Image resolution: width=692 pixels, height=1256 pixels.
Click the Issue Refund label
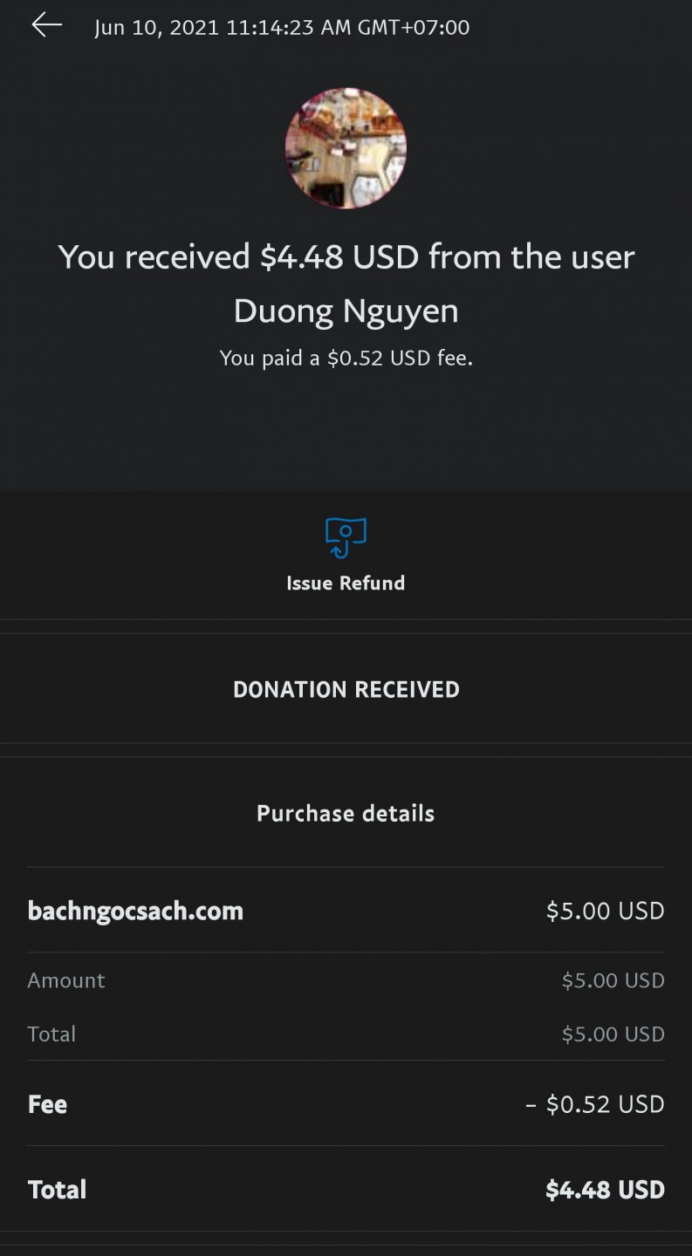pos(346,583)
